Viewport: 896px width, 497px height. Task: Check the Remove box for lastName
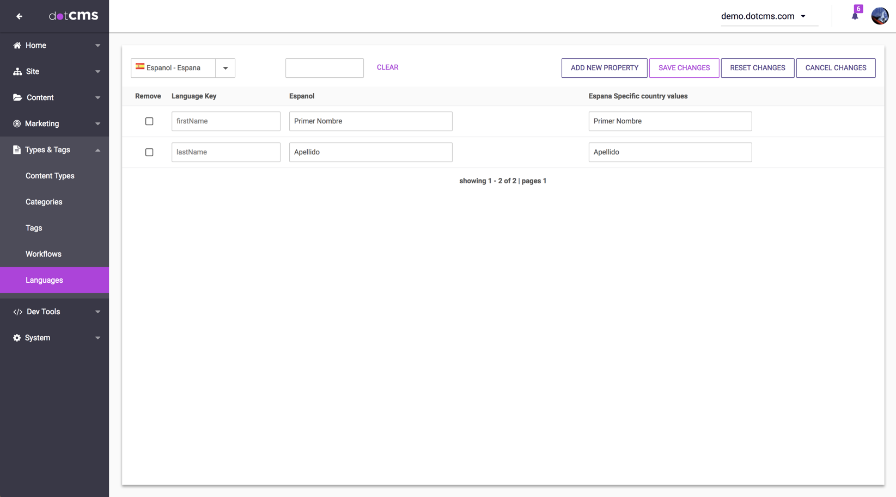pyautogui.click(x=149, y=152)
